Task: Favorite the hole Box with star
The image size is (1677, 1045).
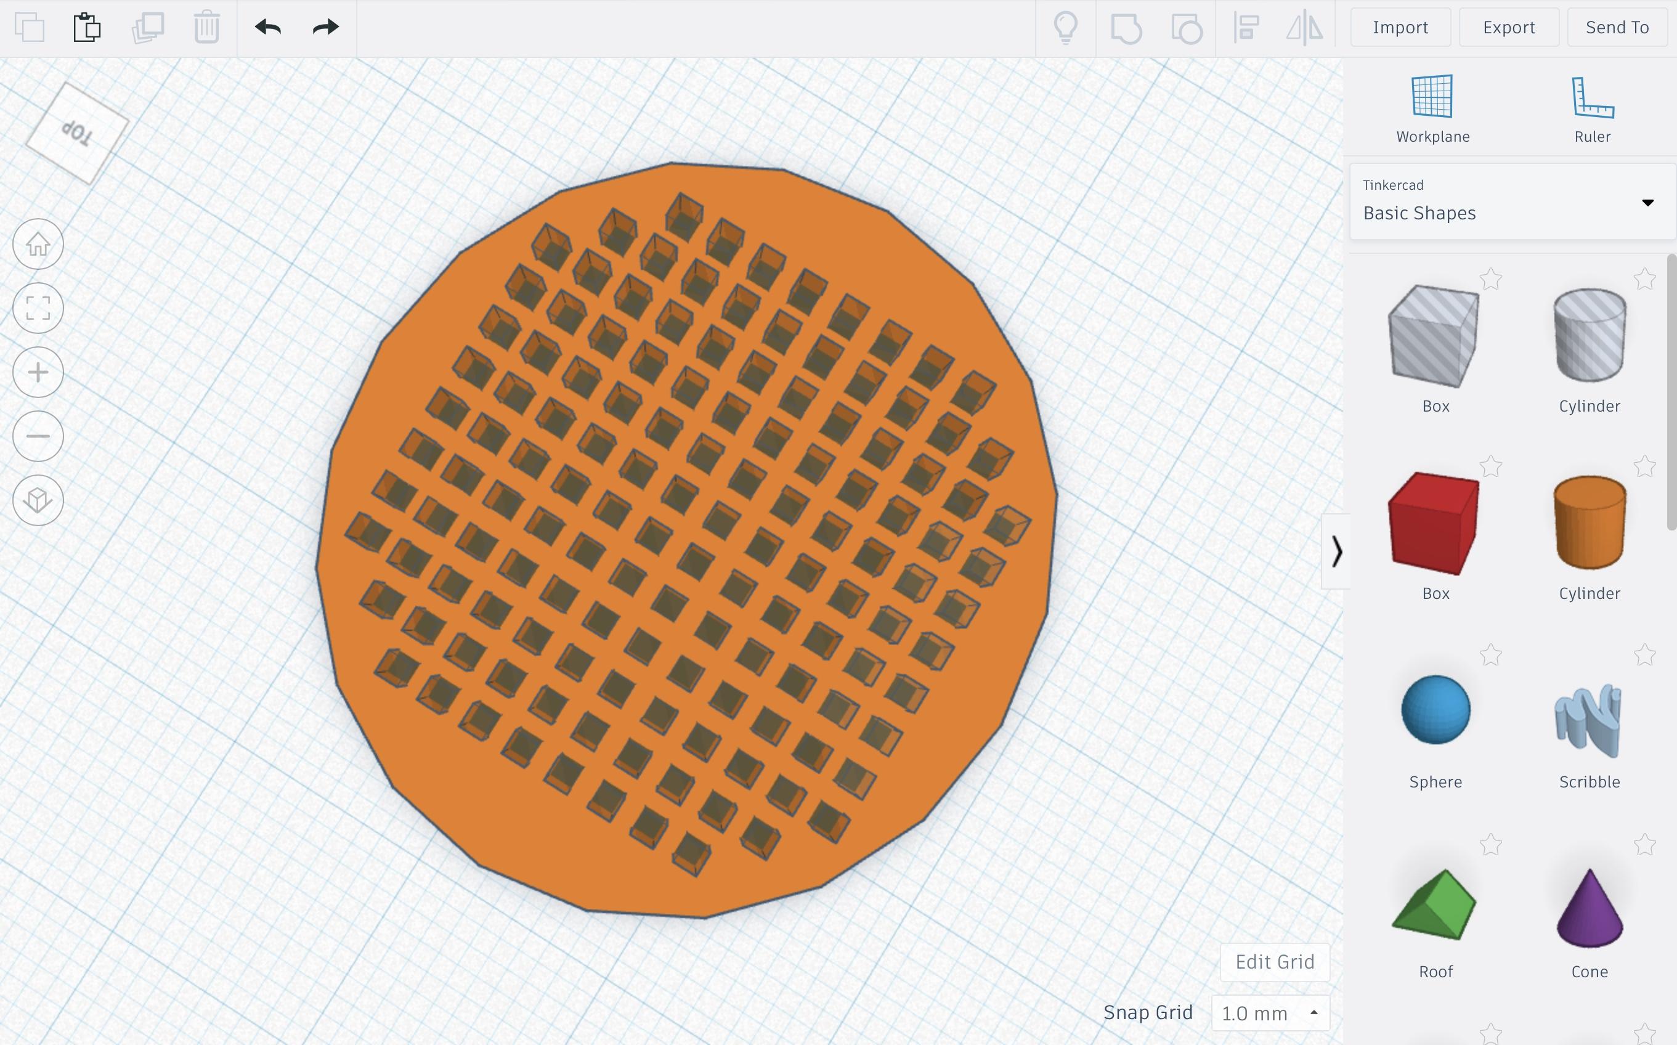Action: pos(1490,279)
